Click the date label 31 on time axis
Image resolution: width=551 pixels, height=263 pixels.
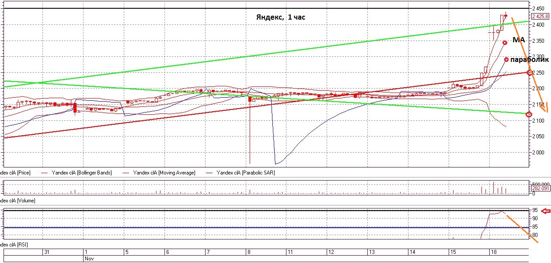pyautogui.click(x=47, y=252)
